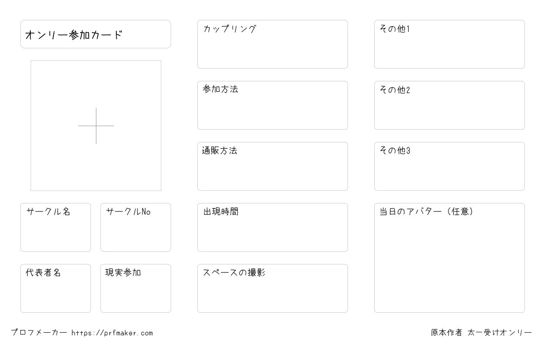Image resolution: width=543 pixels, height=339 pixels.
Task: Click the カップリング field
Action: click(x=272, y=44)
